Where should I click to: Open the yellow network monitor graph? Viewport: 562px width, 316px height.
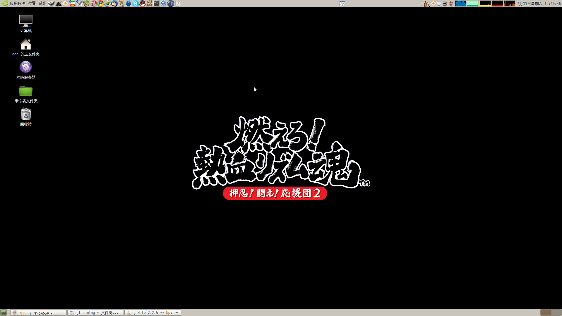pyautogui.click(x=485, y=4)
